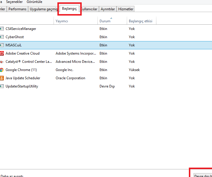
Task: Click the CS4ServiceManager app icon
Action: (2, 29)
